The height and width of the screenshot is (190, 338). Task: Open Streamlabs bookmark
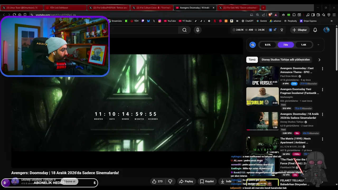(115, 21)
